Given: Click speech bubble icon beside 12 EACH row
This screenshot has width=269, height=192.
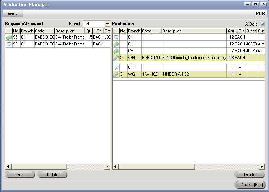Looking at the screenshot, I should pos(116,37).
